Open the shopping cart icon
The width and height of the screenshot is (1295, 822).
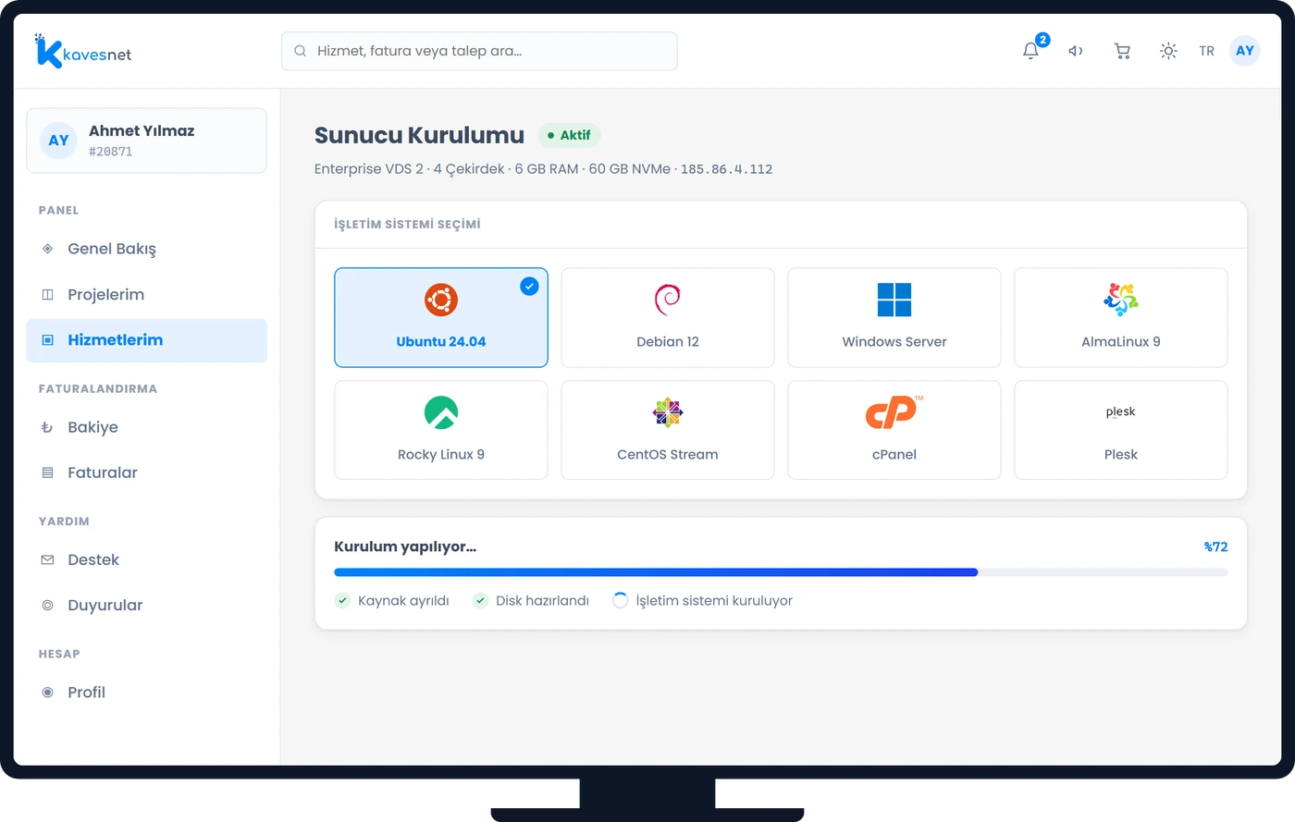tap(1122, 51)
